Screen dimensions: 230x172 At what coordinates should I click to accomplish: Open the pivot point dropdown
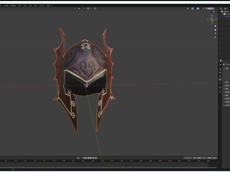click(84, 9)
